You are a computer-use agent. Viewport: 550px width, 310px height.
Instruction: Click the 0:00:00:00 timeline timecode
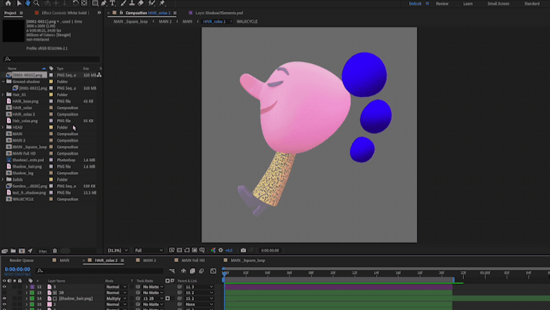[17, 269]
